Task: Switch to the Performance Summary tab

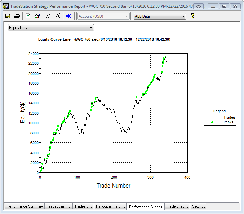Action: pyautogui.click(x=25, y=206)
